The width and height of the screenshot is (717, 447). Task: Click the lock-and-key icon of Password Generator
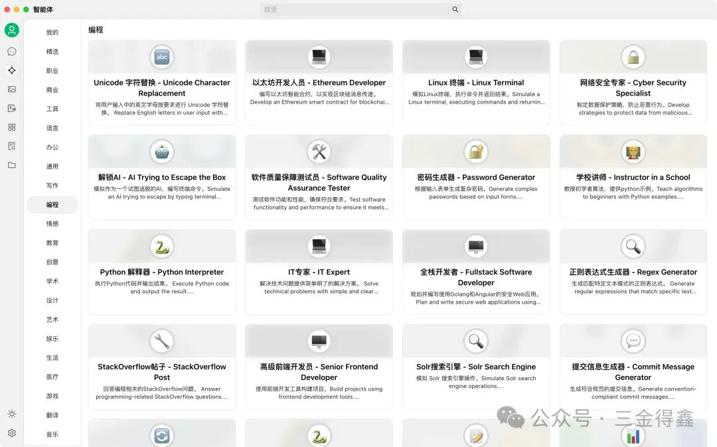[x=476, y=152]
